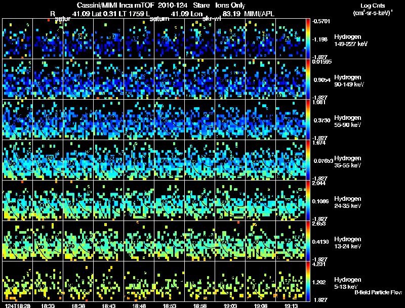Select the 149-227 keV image panel at 18:28

click(x=17, y=39)
